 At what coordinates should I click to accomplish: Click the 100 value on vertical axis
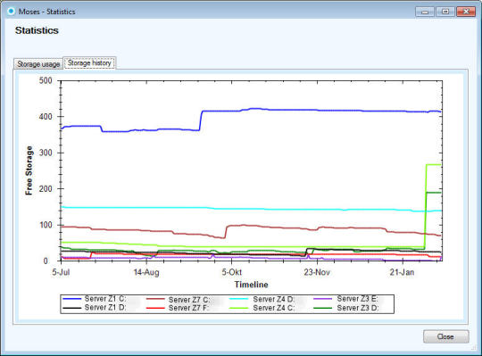[46, 225]
